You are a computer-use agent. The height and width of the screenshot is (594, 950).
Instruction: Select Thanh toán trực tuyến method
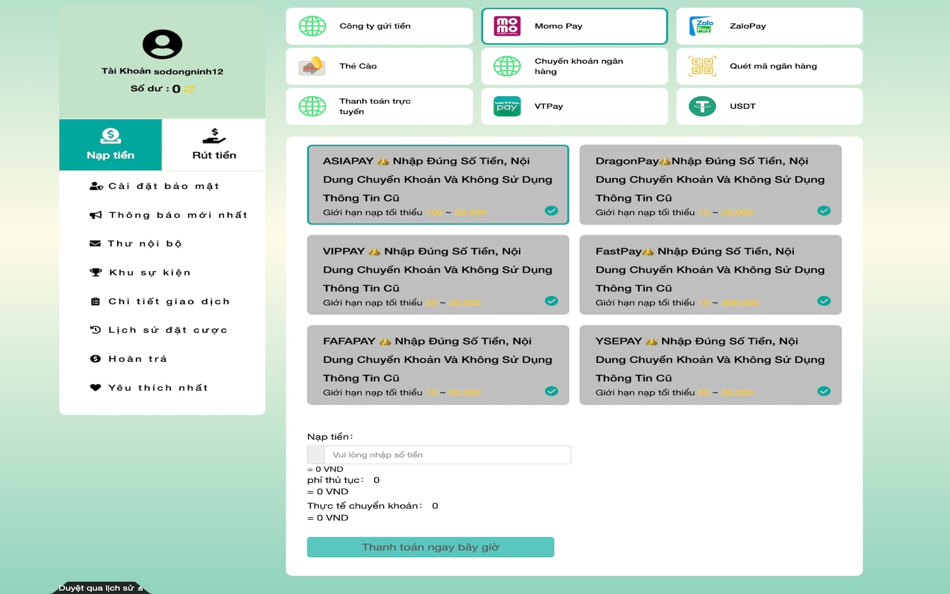pos(379,106)
